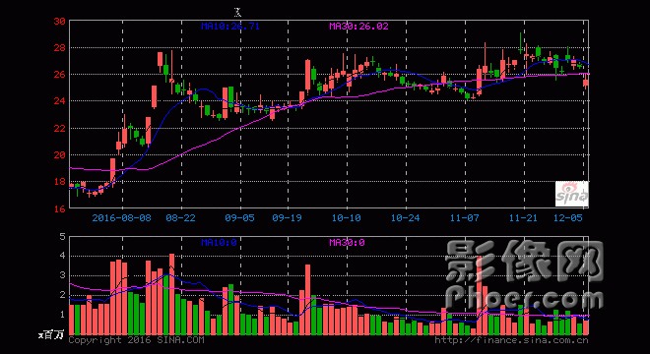650x354 pixels.
Task: Click the 12-05 date label
Action: point(568,217)
